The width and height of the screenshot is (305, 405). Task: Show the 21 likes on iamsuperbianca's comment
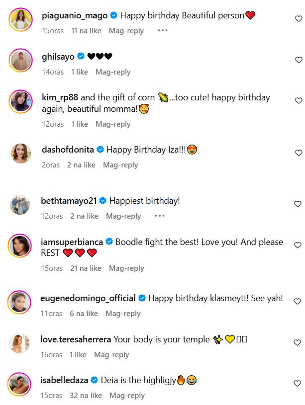[x=86, y=268]
